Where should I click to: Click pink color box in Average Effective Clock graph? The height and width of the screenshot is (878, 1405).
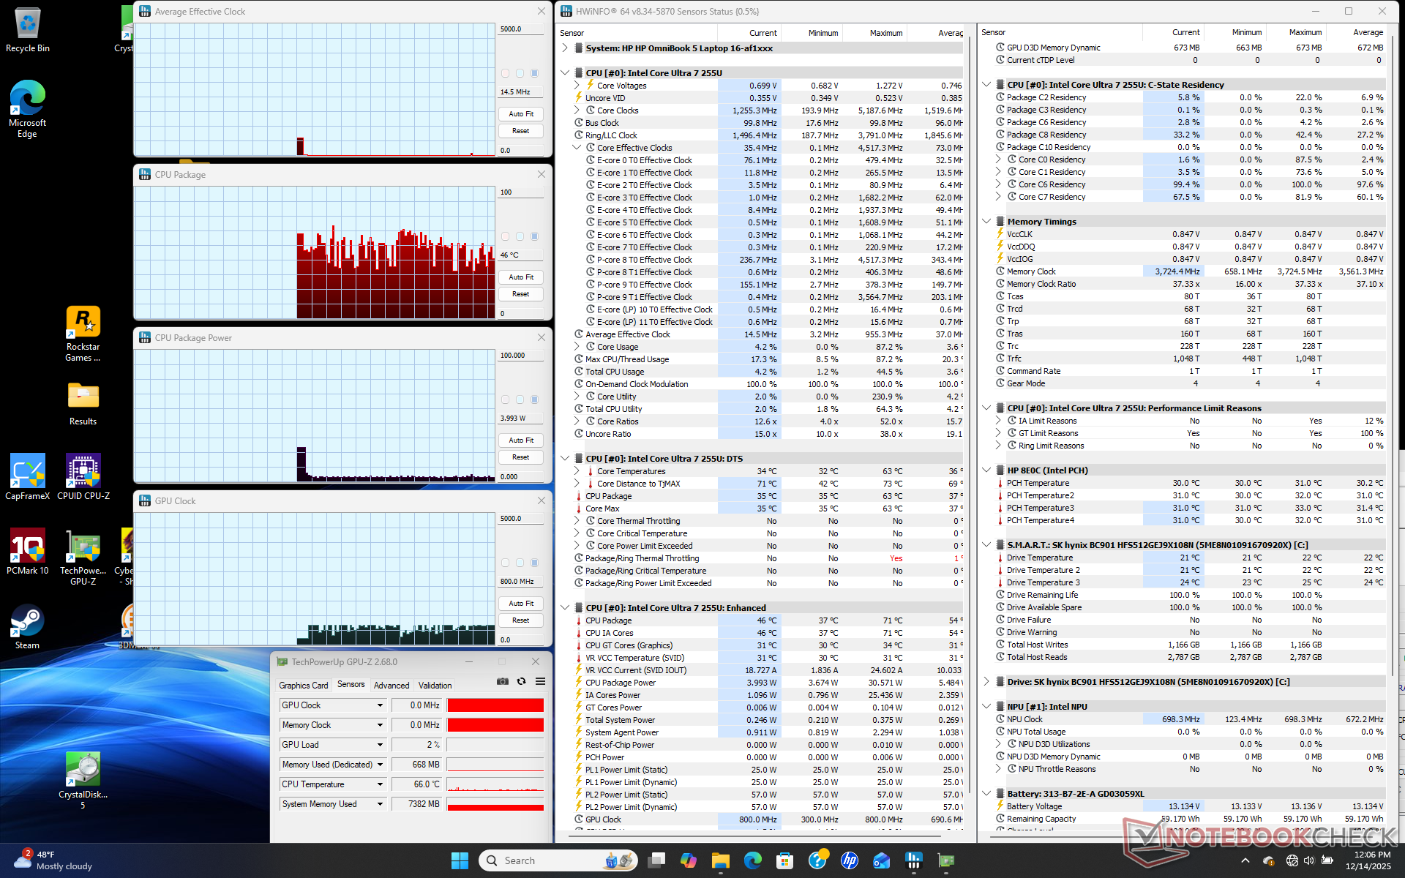coord(505,73)
